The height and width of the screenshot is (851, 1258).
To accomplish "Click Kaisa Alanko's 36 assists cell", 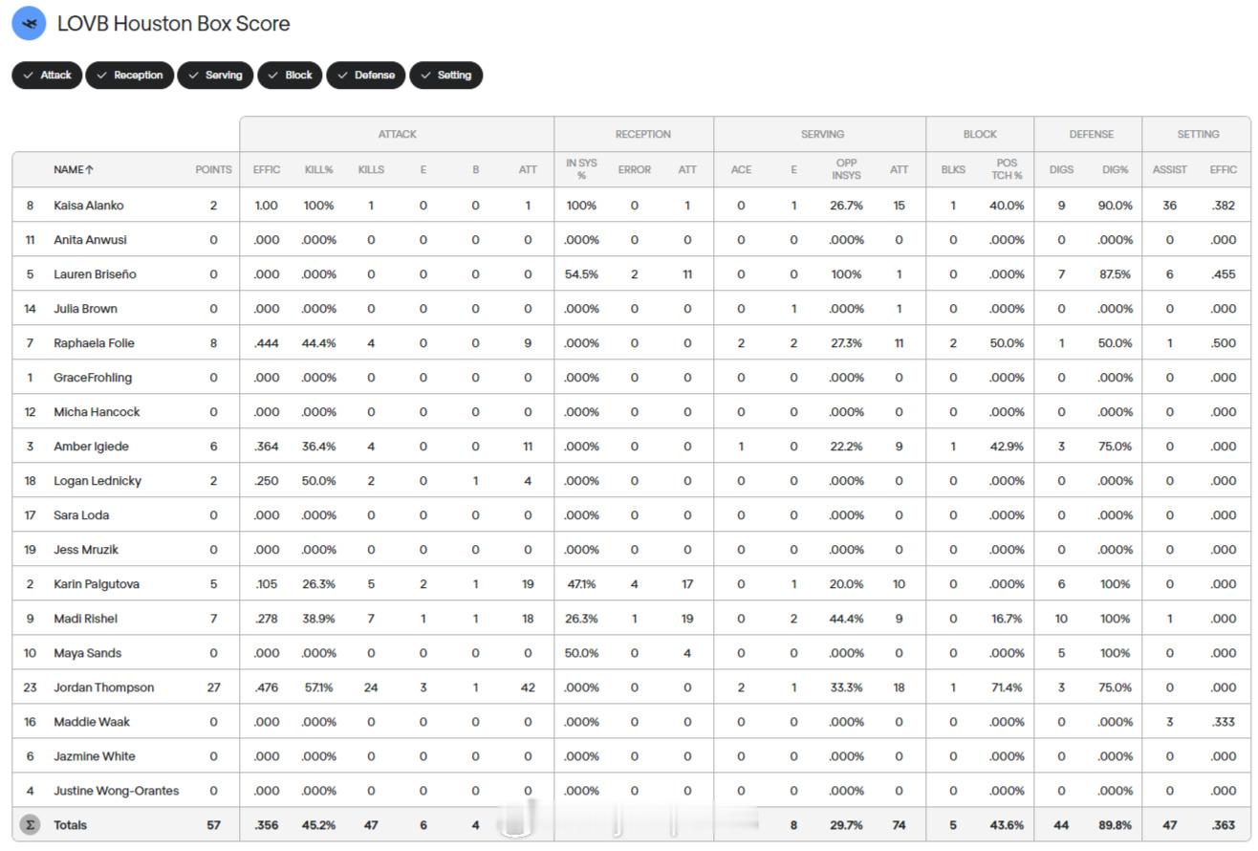I will coord(1169,206).
